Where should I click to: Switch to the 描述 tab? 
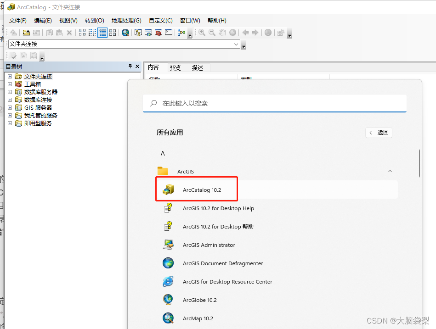198,68
